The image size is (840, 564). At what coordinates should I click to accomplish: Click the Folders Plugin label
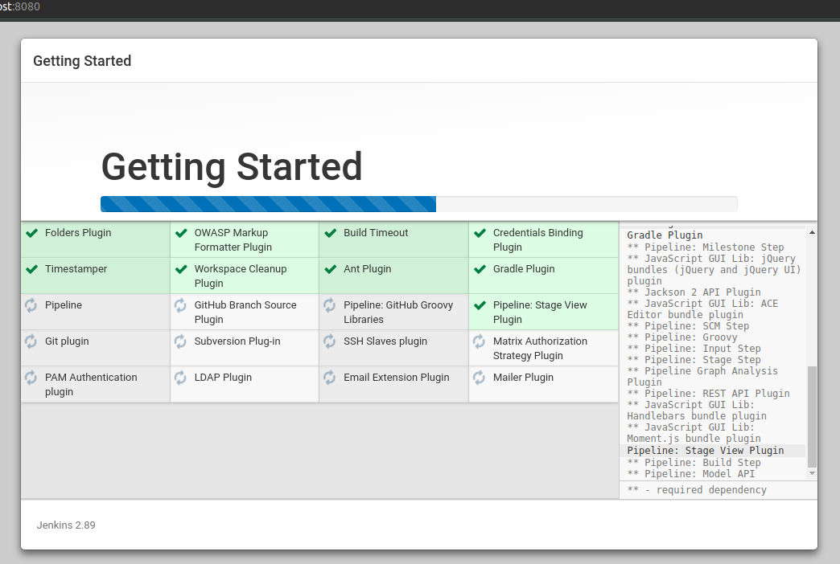pyautogui.click(x=78, y=233)
